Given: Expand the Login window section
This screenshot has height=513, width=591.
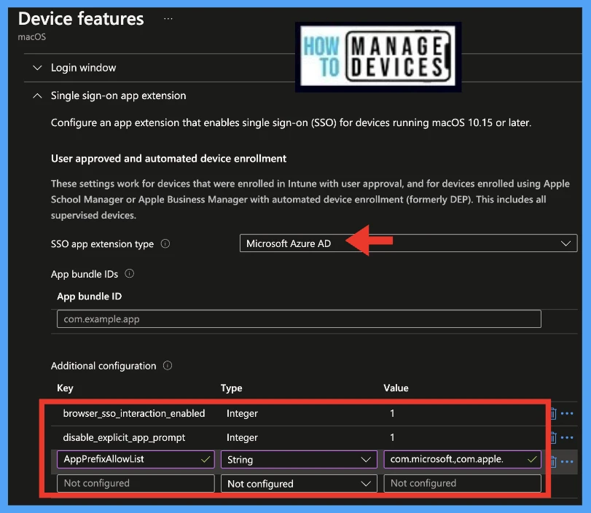Looking at the screenshot, I should [37, 68].
